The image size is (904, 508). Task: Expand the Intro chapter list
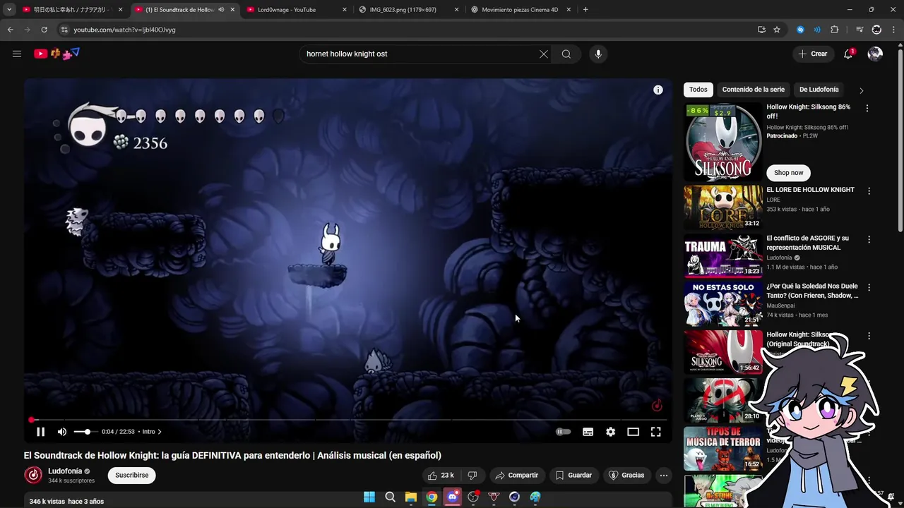[151, 432]
